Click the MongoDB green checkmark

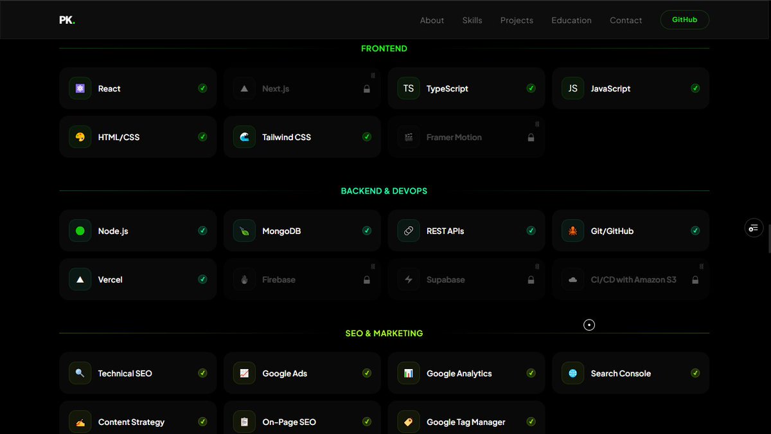[x=367, y=230]
